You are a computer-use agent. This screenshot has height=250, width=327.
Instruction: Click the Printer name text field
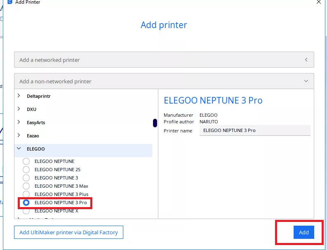pos(254,130)
